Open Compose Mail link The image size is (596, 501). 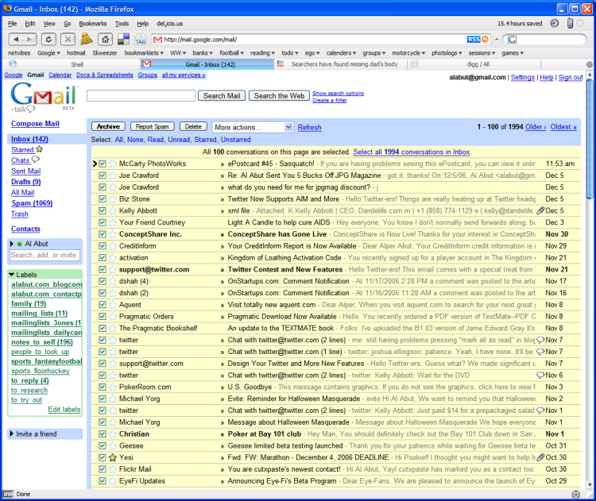pyautogui.click(x=35, y=123)
